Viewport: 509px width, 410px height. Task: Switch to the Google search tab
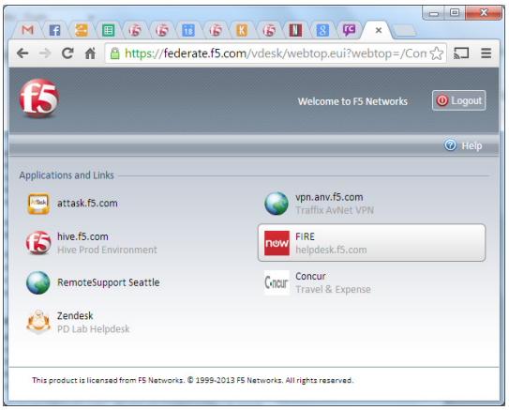pyautogui.click(x=322, y=30)
